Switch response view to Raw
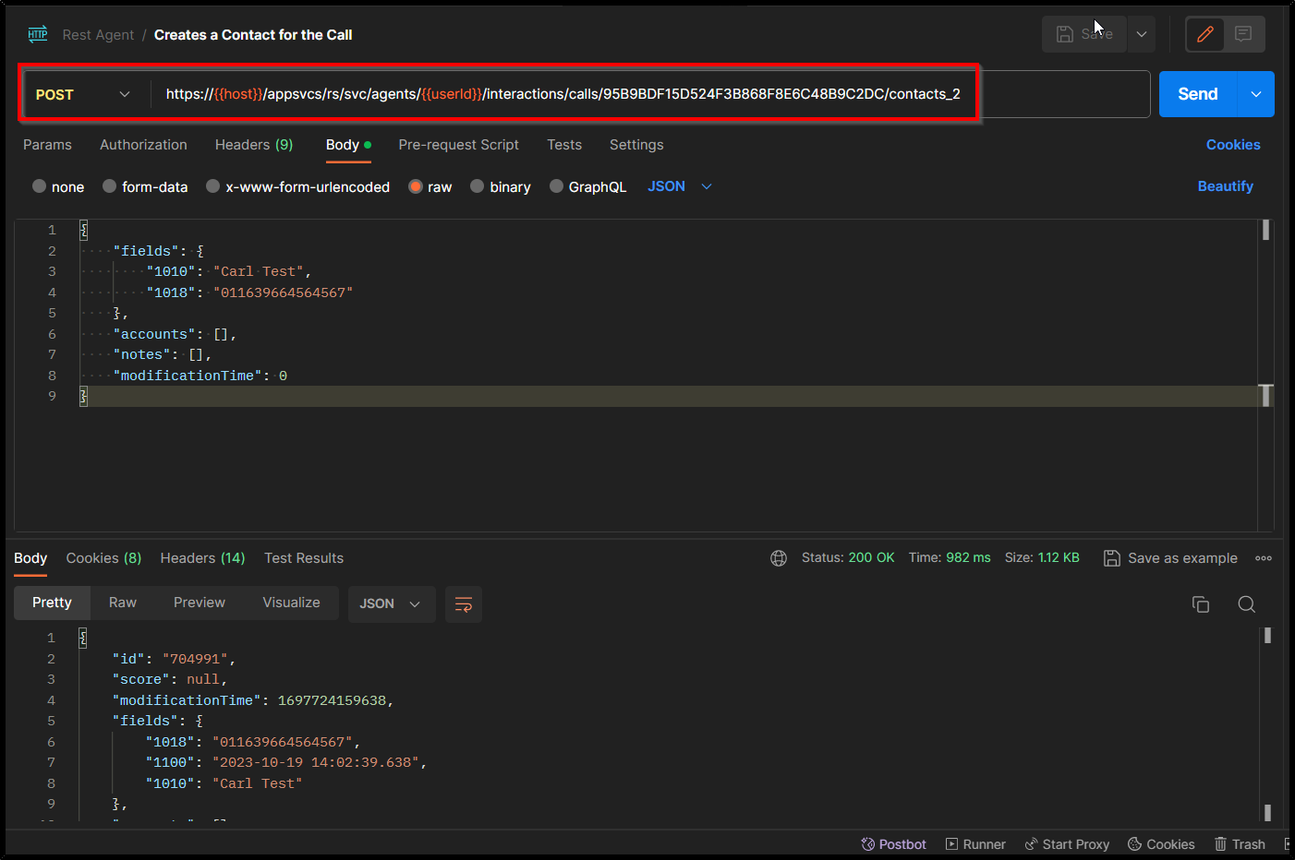This screenshot has width=1295, height=860. (123, 603)
